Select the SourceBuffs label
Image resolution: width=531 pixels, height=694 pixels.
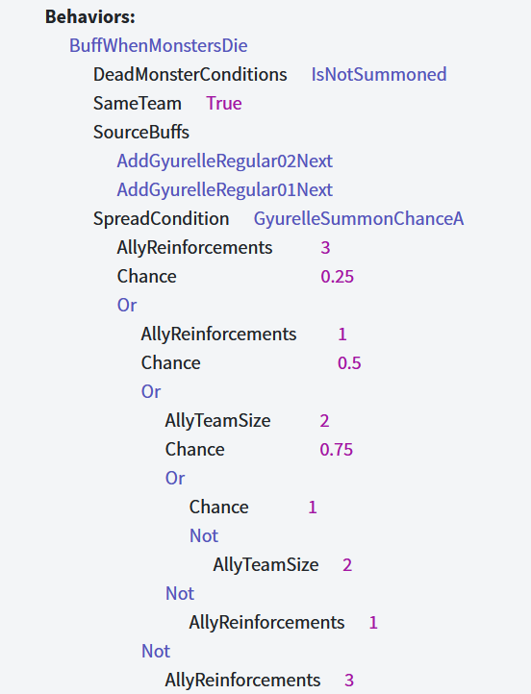(141, 133)
